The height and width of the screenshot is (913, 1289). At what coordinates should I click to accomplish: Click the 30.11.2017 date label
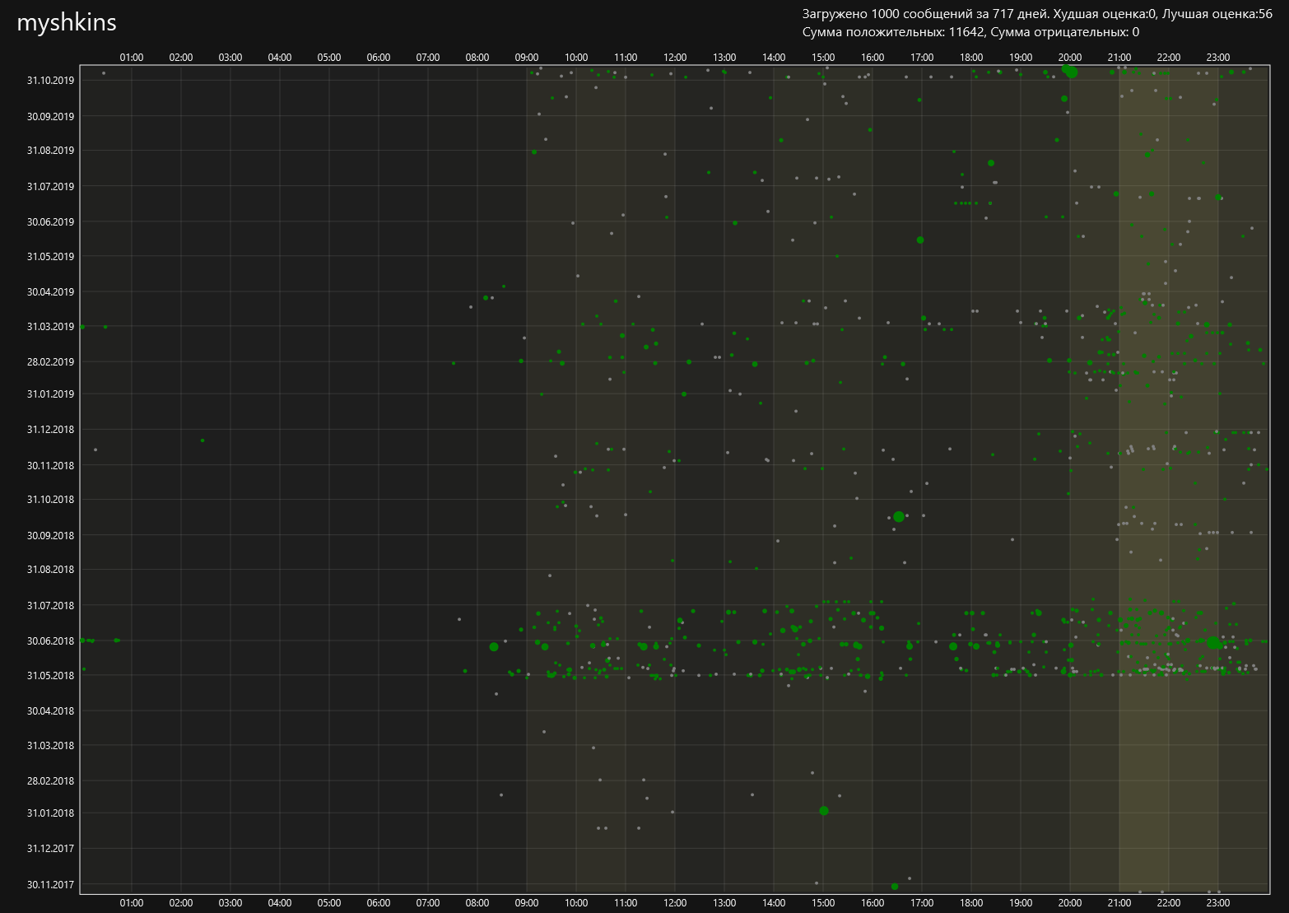[50, 884]
